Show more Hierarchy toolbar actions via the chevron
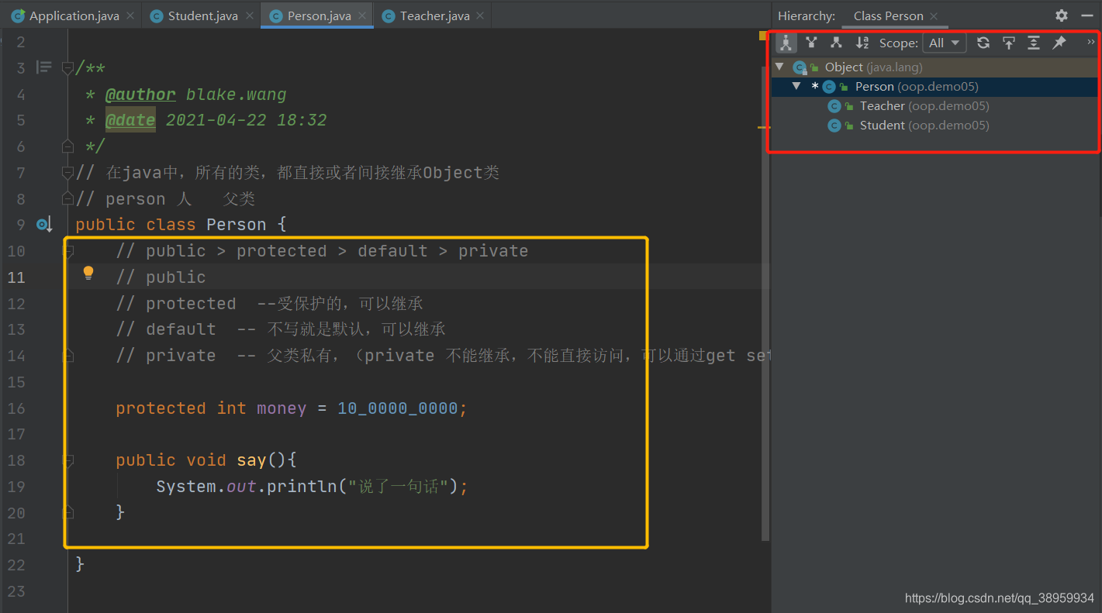This screenshot has height=613, width=1102. click(x=1091, y=42)
